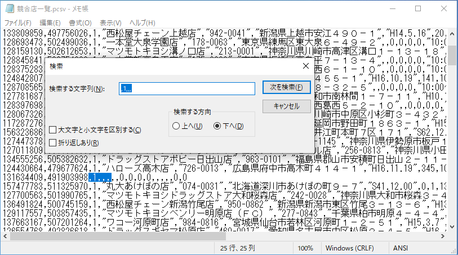Click the horizontal scrollbar right arrow
Image resolution: width=458 pixels, height=255 pixels.
(x=443, y=236)
